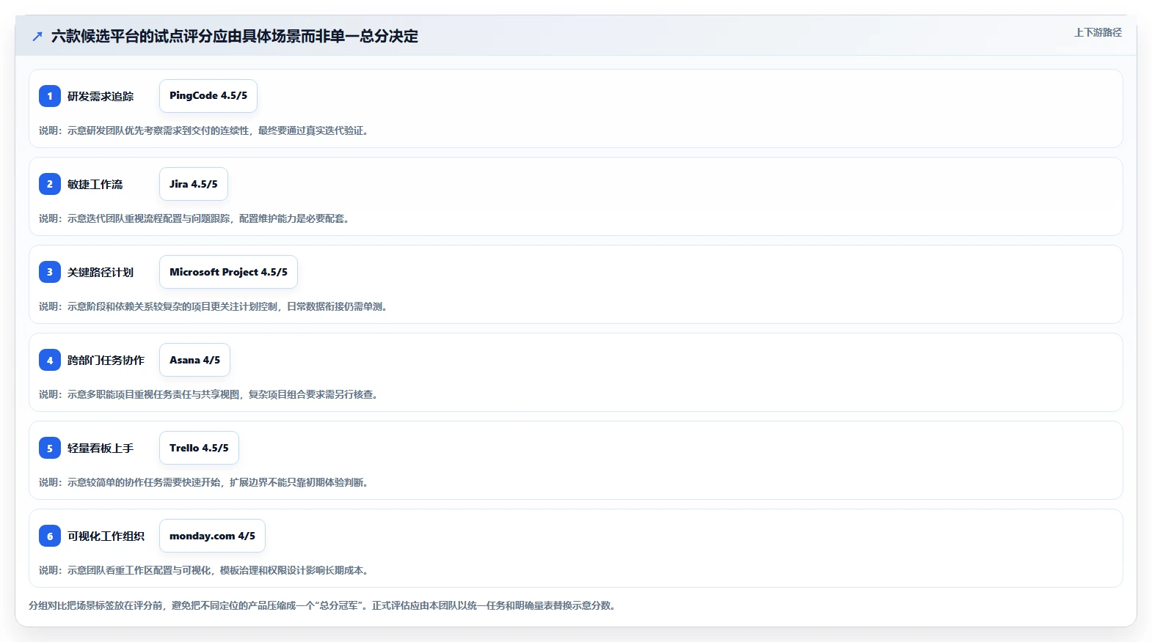Click the note starting 示意多职能项目重视任务责任
The height and width of the screenshot is (642, 1152).
pos(210,394)
